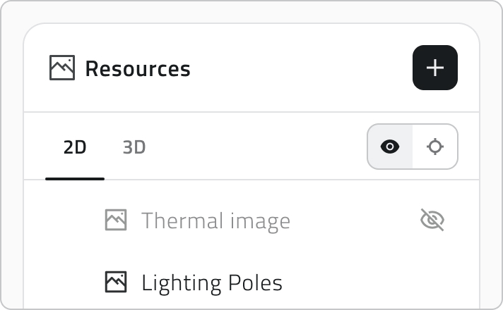Click the plus button to add resource
503x310 pixels.
point(435,68)
